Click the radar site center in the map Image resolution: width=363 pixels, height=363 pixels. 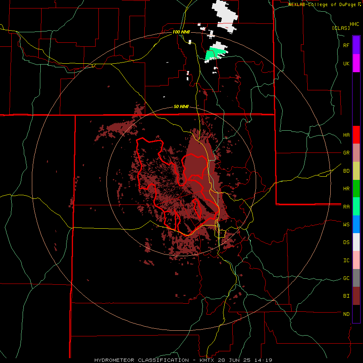tap(181, 181)
